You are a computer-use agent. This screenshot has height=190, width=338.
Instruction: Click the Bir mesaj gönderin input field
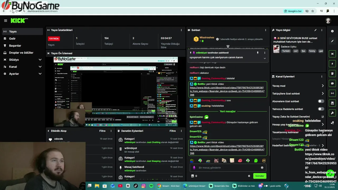(x=228, y=168)
